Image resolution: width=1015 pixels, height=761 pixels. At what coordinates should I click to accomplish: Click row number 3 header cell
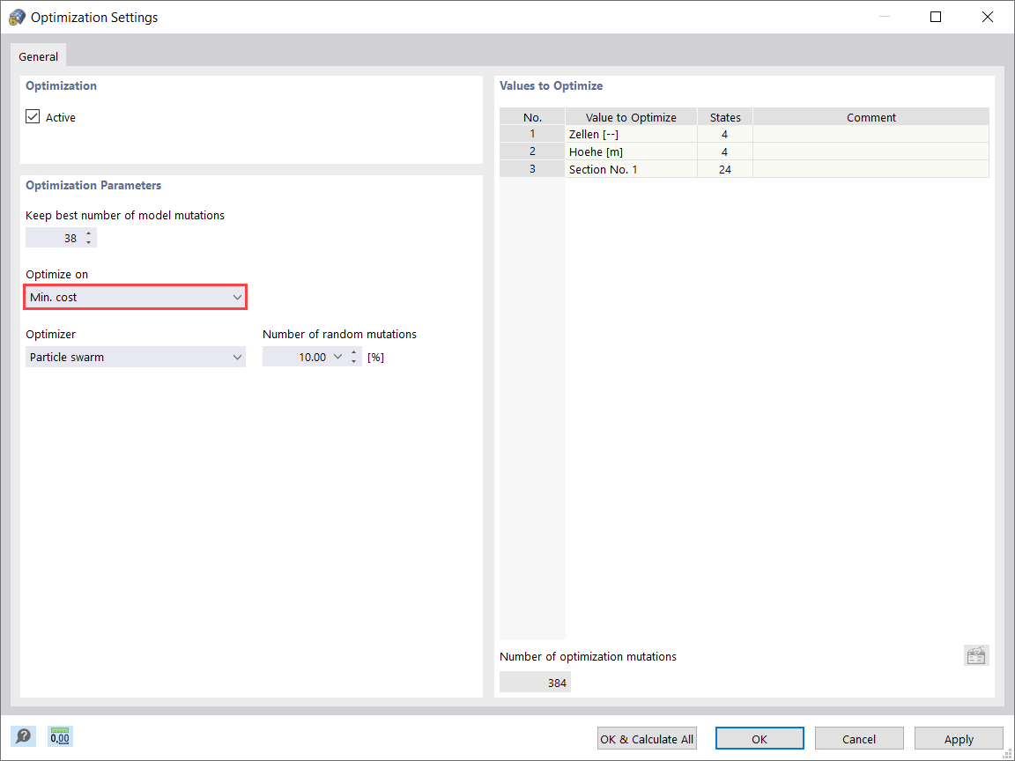[532, 169]
